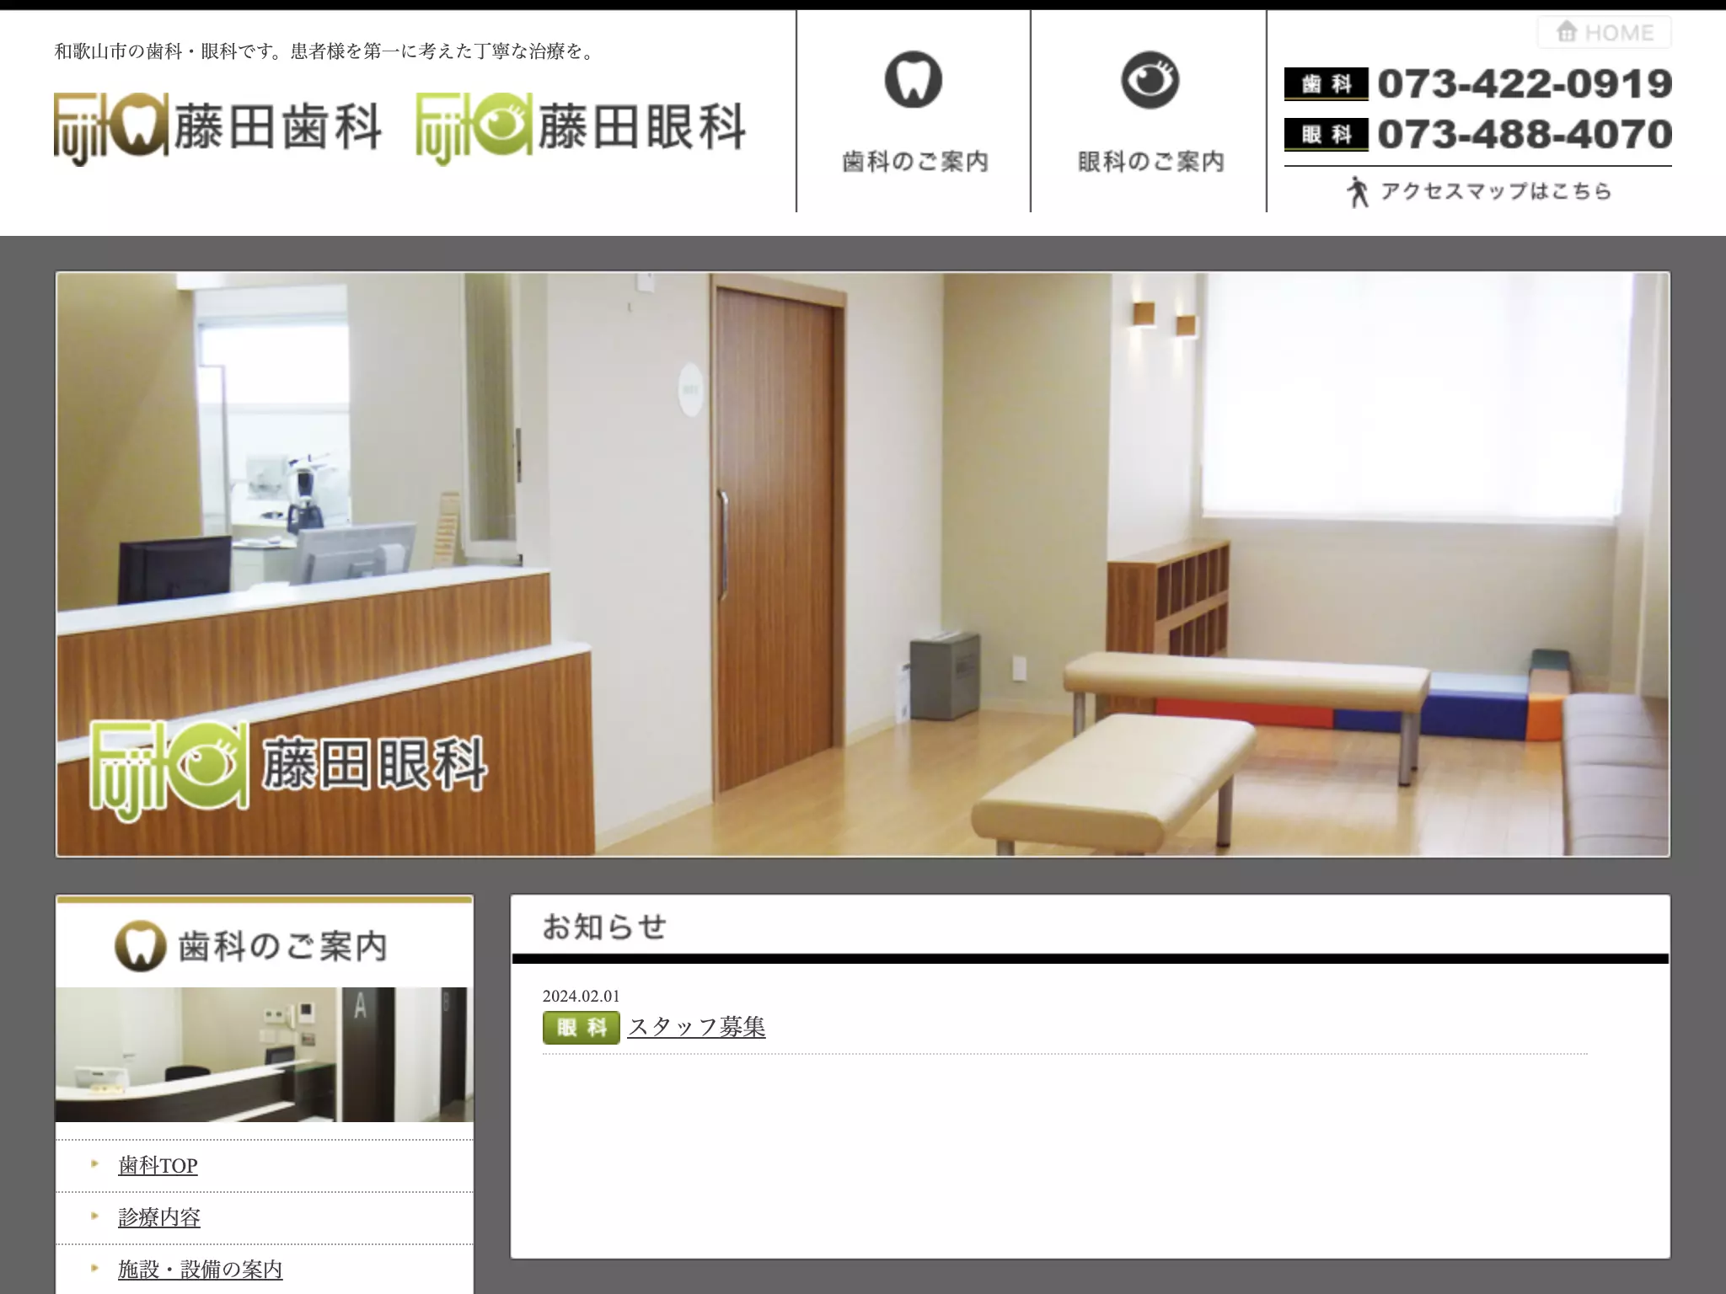Click the 藤田歯科 logo in the header
The width and height of the screenshot is (1726, 1294).
[218, 128]
